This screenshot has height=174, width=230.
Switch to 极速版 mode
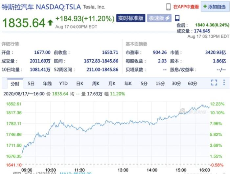tap(159, 18)
